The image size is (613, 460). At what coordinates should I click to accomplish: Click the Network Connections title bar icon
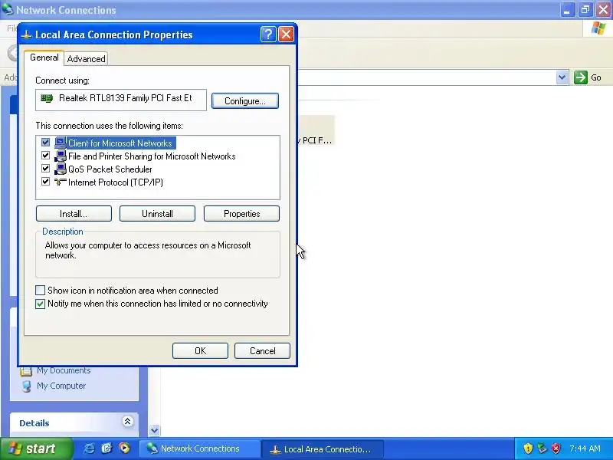coord(8,9)
